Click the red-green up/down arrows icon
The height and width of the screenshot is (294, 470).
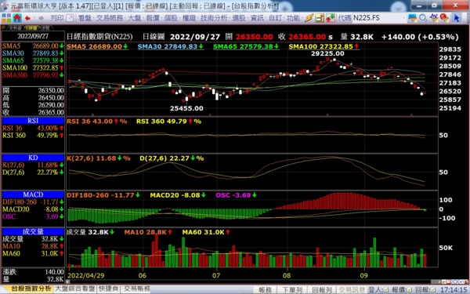(x=330, y=18)
